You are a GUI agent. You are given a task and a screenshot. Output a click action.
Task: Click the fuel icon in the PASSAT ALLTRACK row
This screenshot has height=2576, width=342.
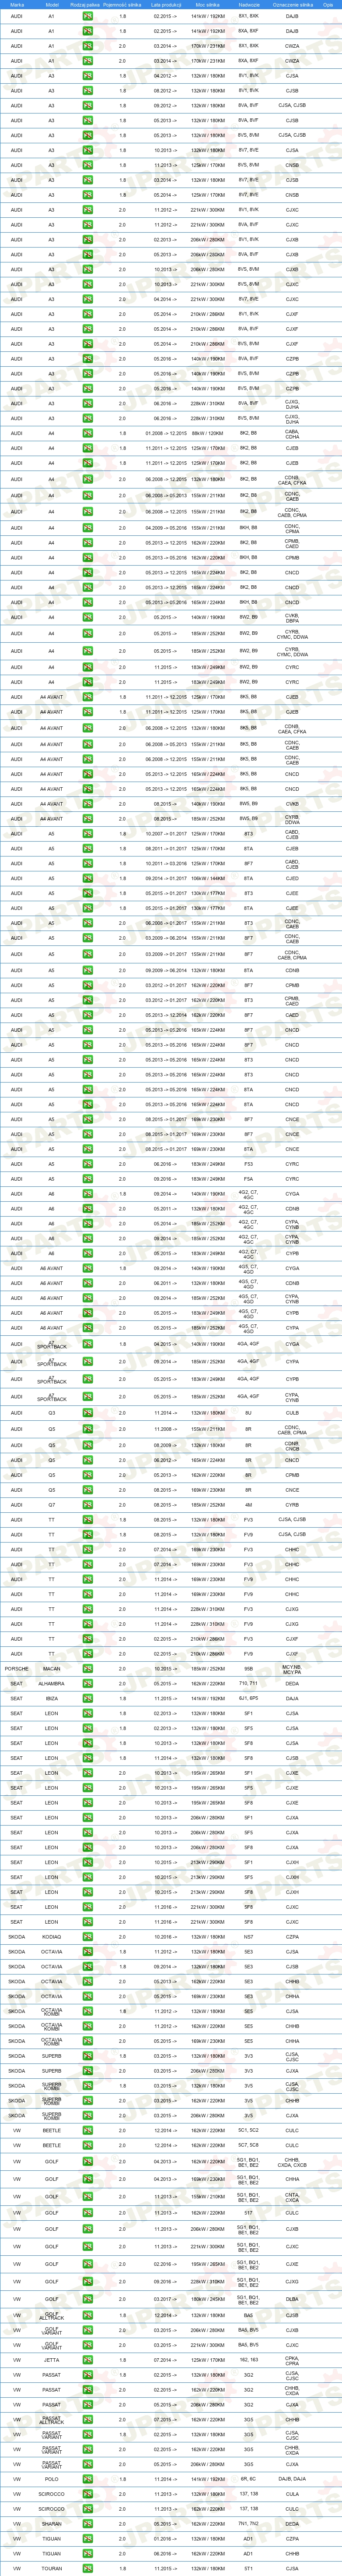88,2420
